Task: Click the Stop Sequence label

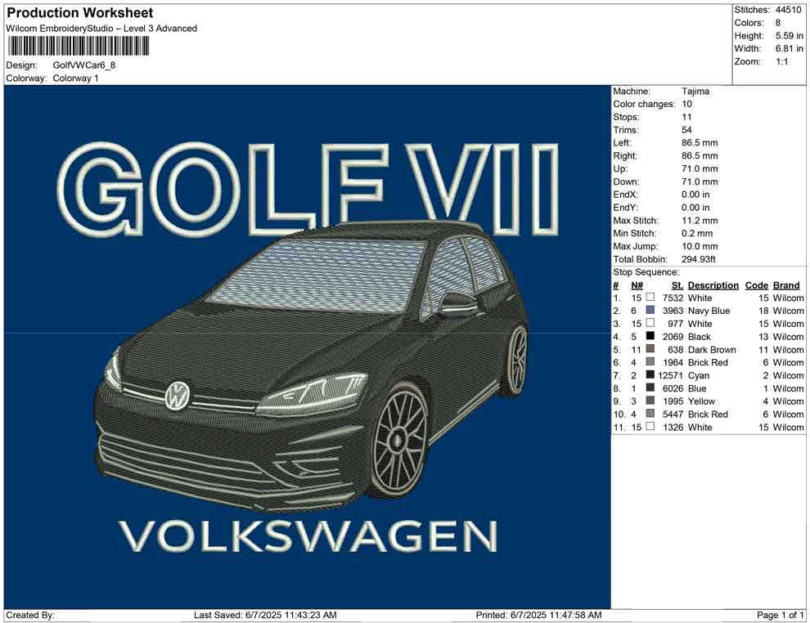Action: pyautogui.click(x=646, y=272)
